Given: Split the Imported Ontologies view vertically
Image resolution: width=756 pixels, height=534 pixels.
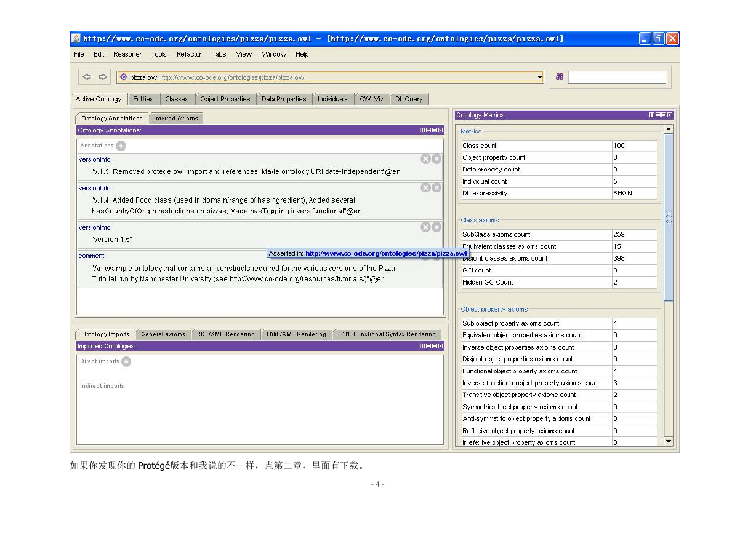Looking at the screenshot, I should (x=423, y=346).
